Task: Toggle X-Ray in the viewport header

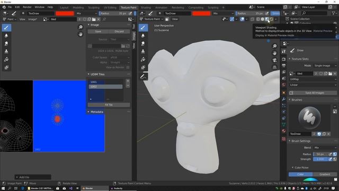Action: coord(252,19)
